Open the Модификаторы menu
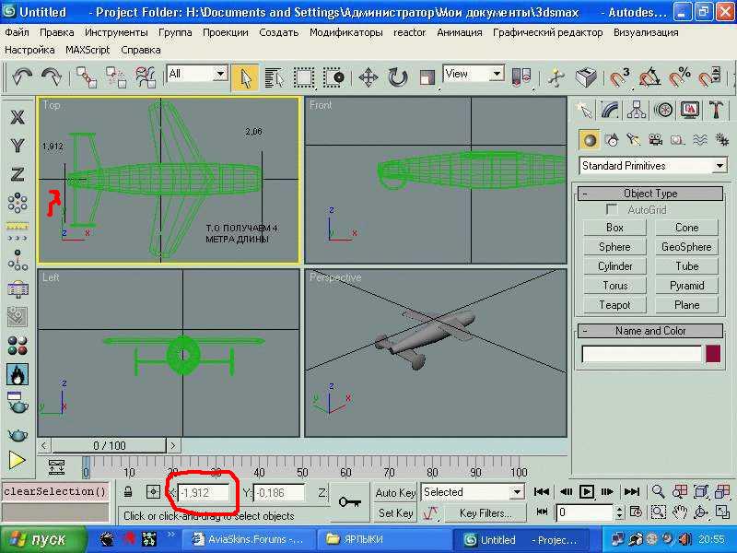Viewport: 737px width, 553px height. click(x=346, y=32)
